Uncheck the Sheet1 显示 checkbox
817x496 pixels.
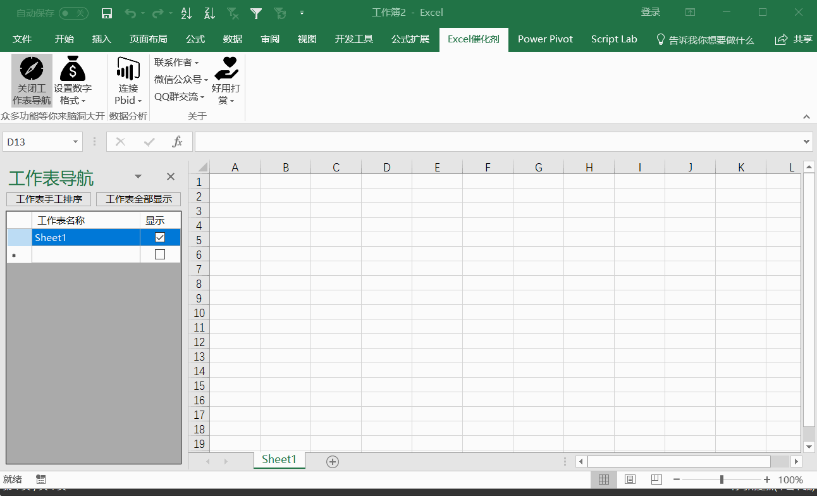point(160,237)
